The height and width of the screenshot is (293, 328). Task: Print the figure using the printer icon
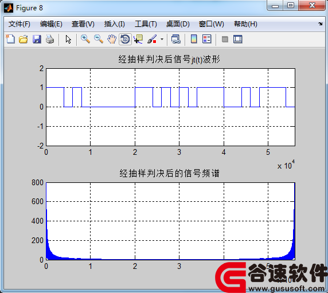(x=50, y=39)
